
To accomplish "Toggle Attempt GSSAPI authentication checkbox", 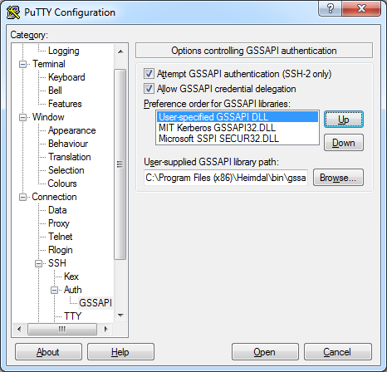I will point(149,74).
